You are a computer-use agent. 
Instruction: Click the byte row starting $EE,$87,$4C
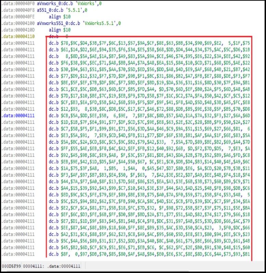149,228
